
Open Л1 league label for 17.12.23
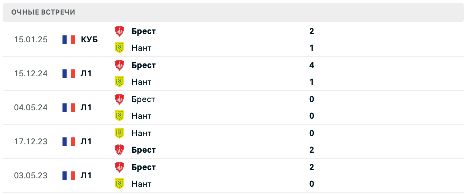pyautogui.click(x=86, y=142)
